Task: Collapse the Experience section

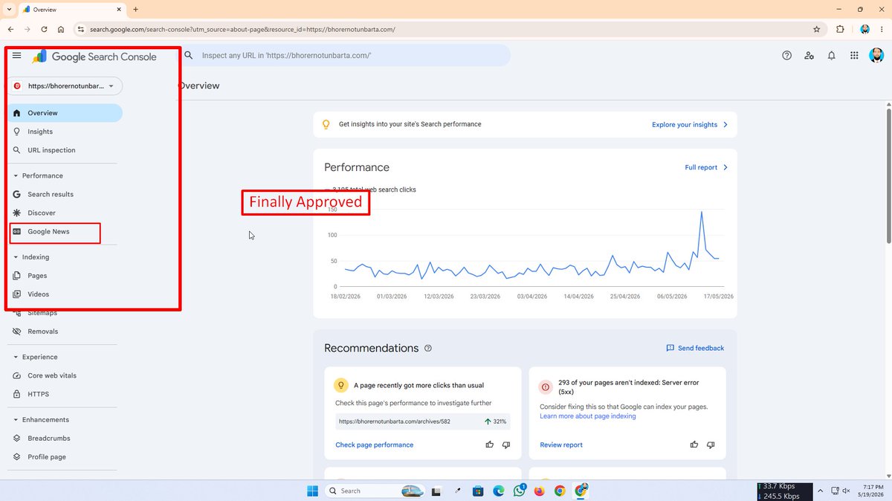Action: (x=36, y=357)
